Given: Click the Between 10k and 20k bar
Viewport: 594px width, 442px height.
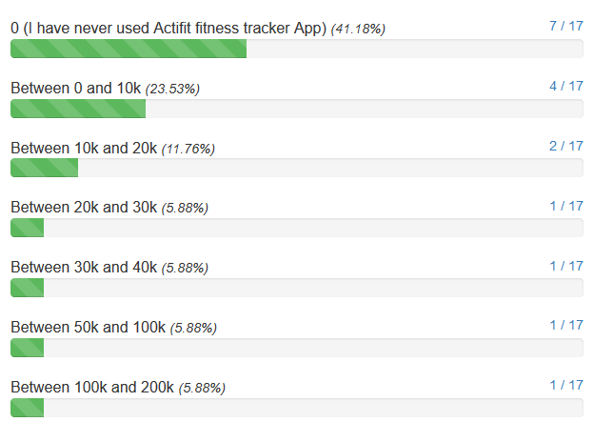Looking at the screenshot, I should pyautogui.click(x=297, y=168).
